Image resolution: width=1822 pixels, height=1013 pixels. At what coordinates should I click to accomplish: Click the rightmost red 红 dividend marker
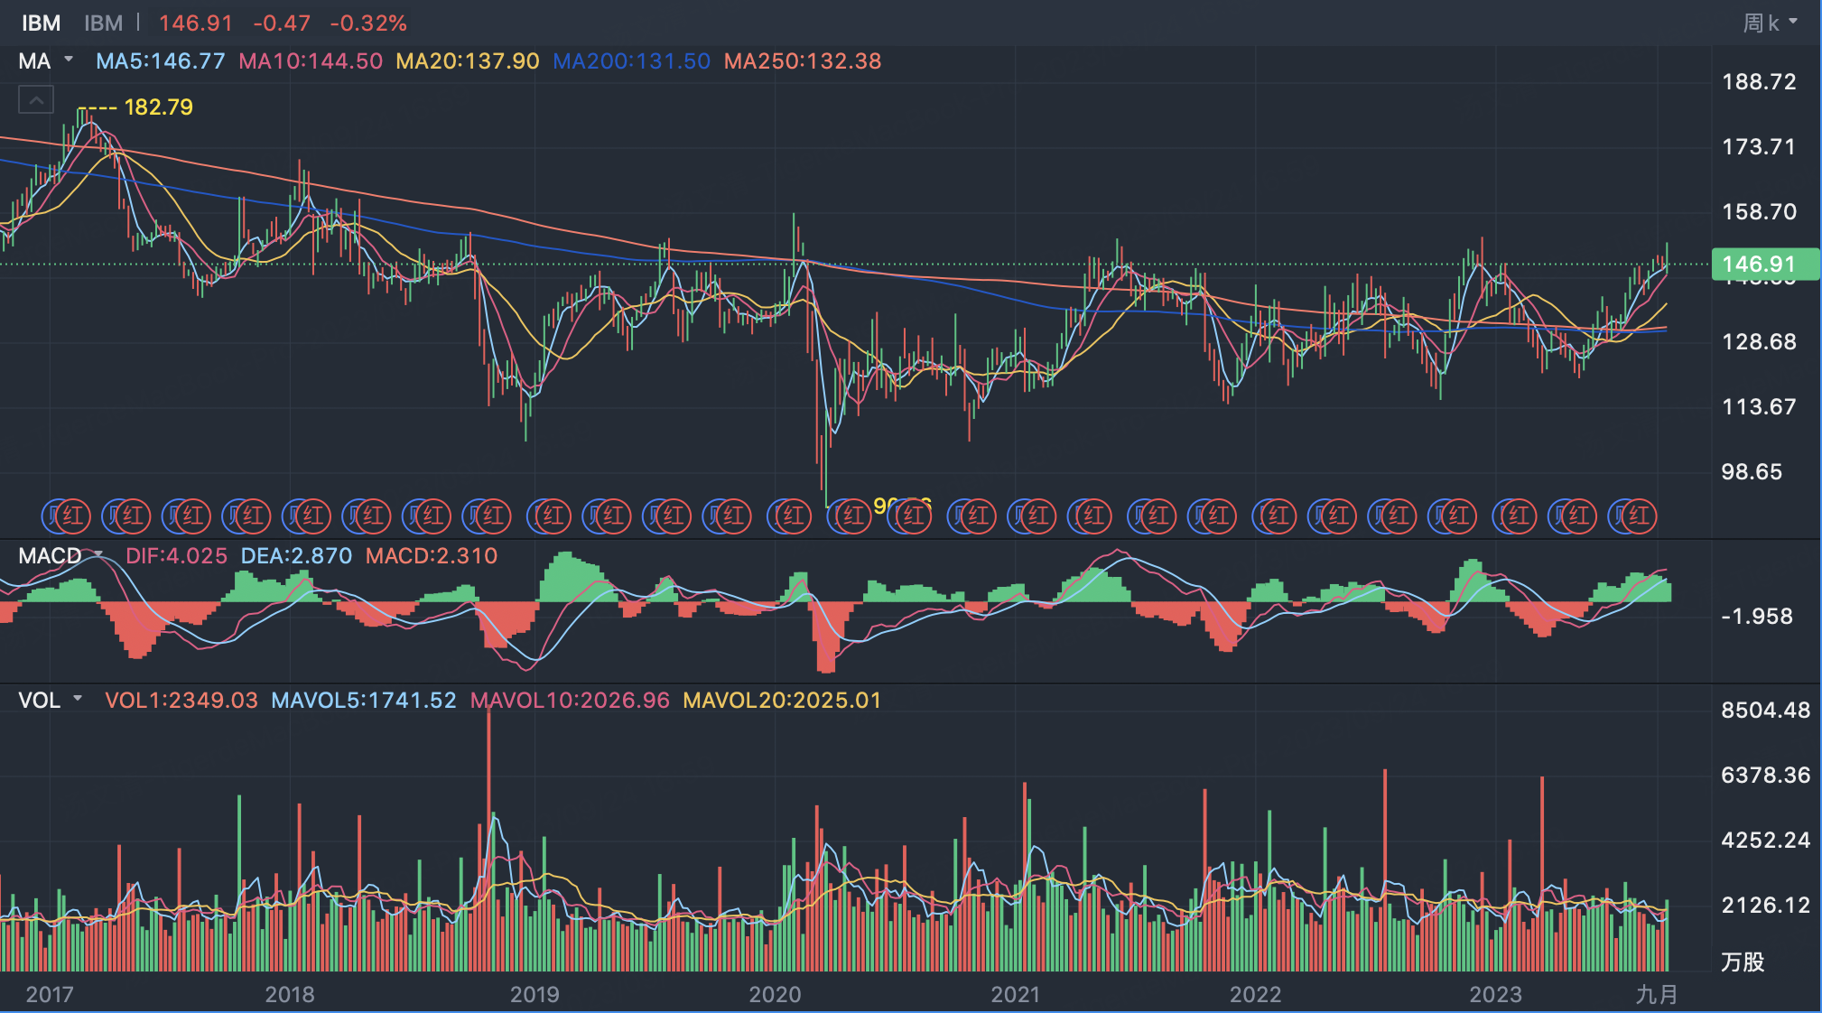(x=1640, y=516)
